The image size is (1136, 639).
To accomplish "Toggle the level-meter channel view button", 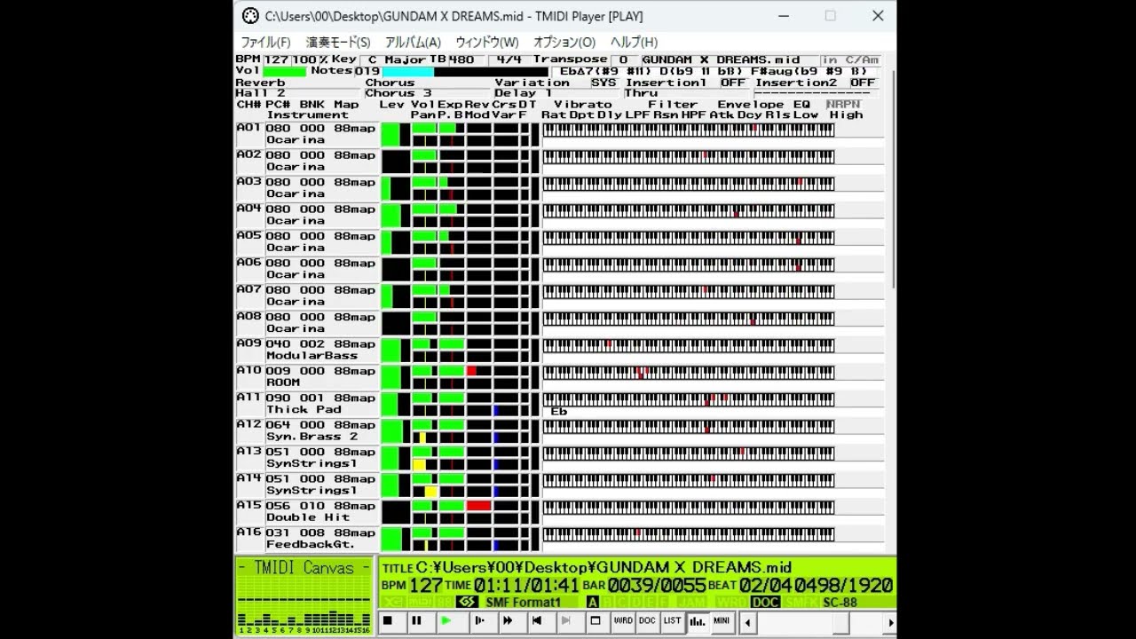I will (698, 621).
